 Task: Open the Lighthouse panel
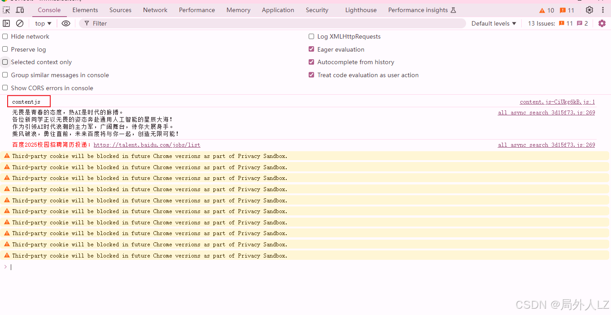[361, 9]
